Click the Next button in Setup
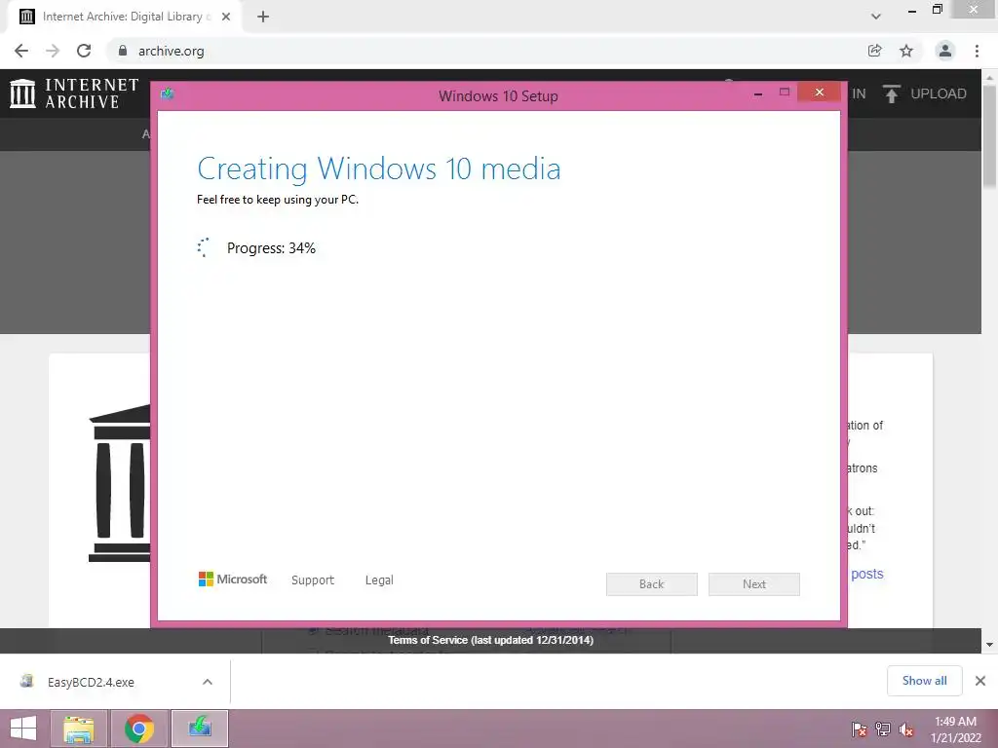 click(x=754, y=584)
